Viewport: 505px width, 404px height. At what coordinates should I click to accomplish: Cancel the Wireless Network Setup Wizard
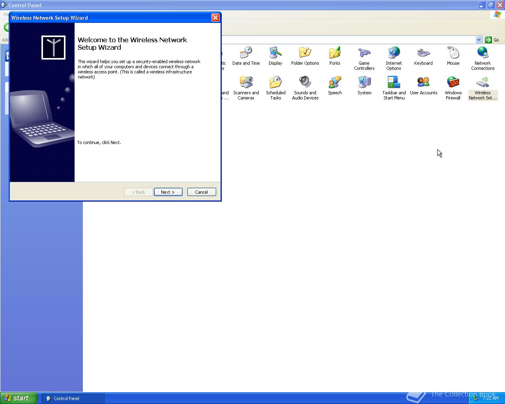coord(201,192)
